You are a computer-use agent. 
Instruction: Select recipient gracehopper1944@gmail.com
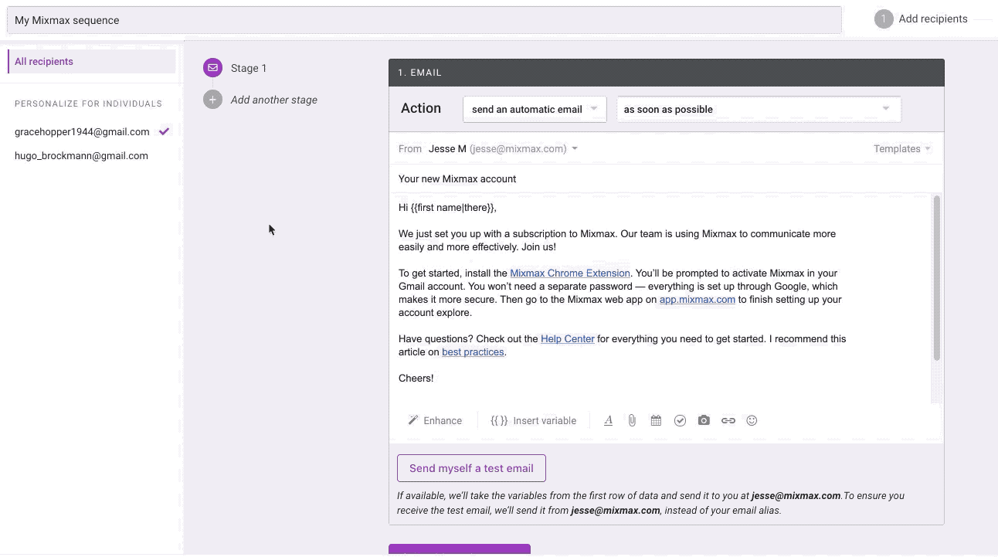82,131
